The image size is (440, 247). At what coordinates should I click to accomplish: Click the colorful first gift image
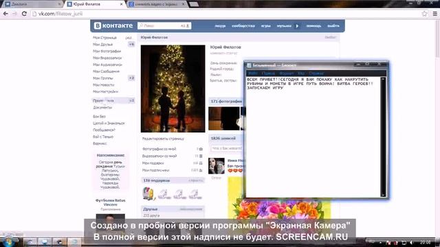[x=148, y=193]
